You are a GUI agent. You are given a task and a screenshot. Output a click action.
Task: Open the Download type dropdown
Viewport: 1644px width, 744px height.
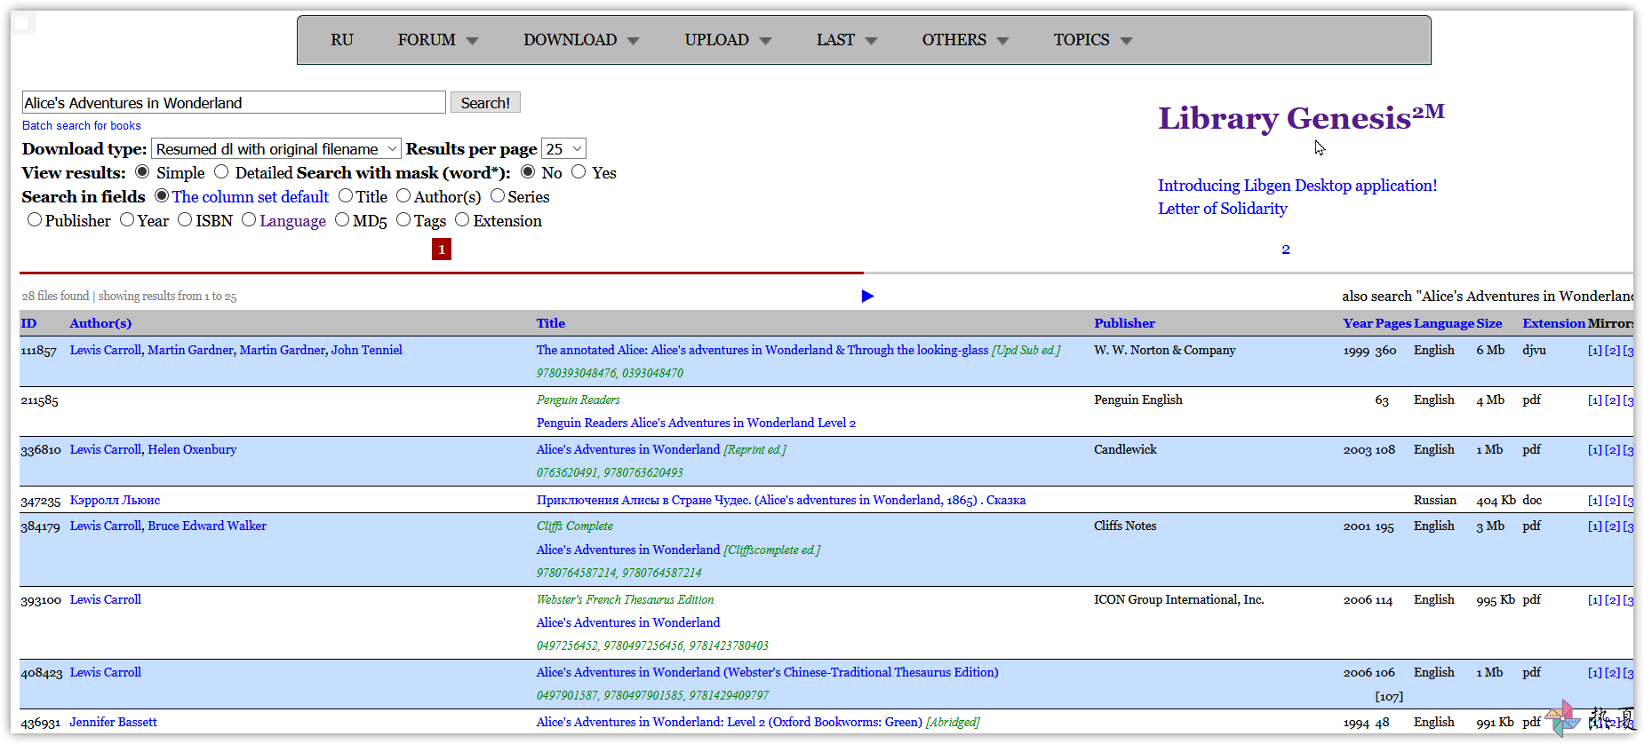276,149
